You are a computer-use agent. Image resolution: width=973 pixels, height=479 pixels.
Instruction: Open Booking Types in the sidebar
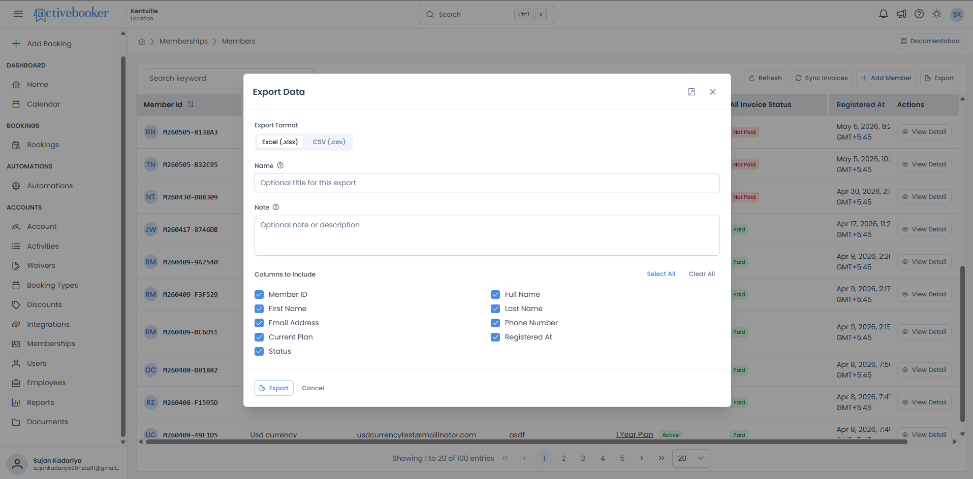(52, 285)
